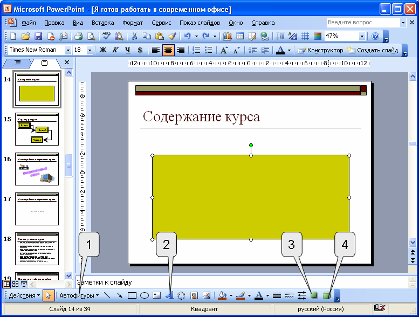Undo the last action
This screenshot has height=317, width=419.
[x=187, y=36]
